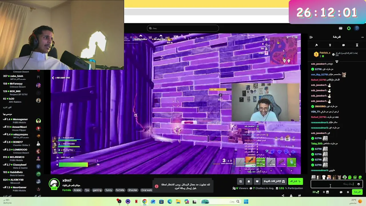366x206 pixels.
Task: Select the white cat emote in quick row
Action: pos(324,177)
